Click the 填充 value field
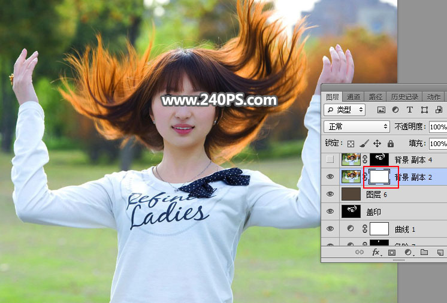 [x=438, y=144]
